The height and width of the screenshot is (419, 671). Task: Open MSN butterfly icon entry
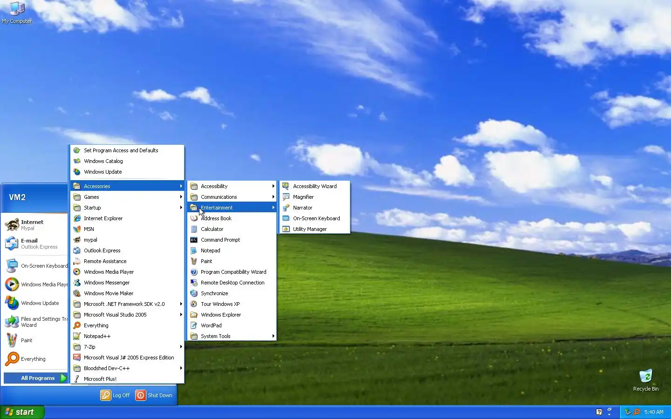(127, 229)
